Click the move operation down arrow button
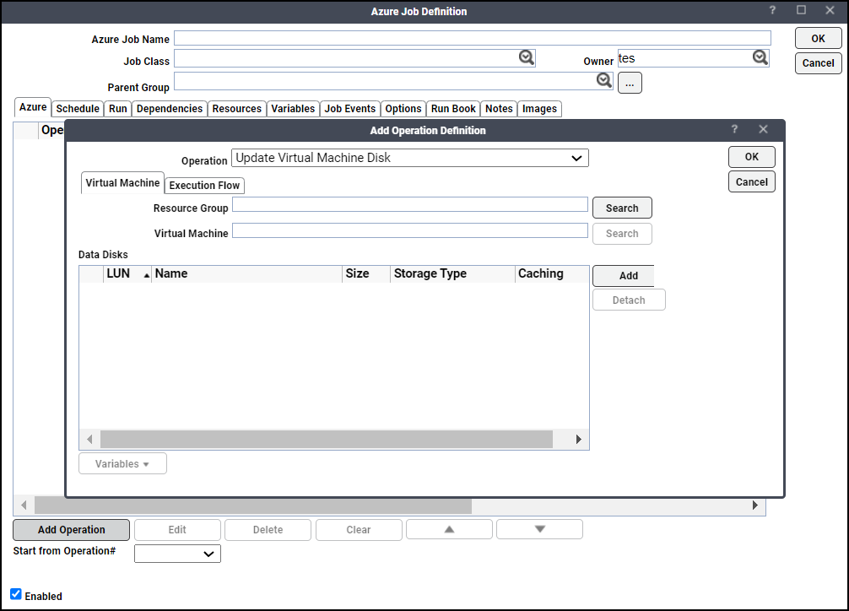849x611 pixels. click(x=540, y=529)
